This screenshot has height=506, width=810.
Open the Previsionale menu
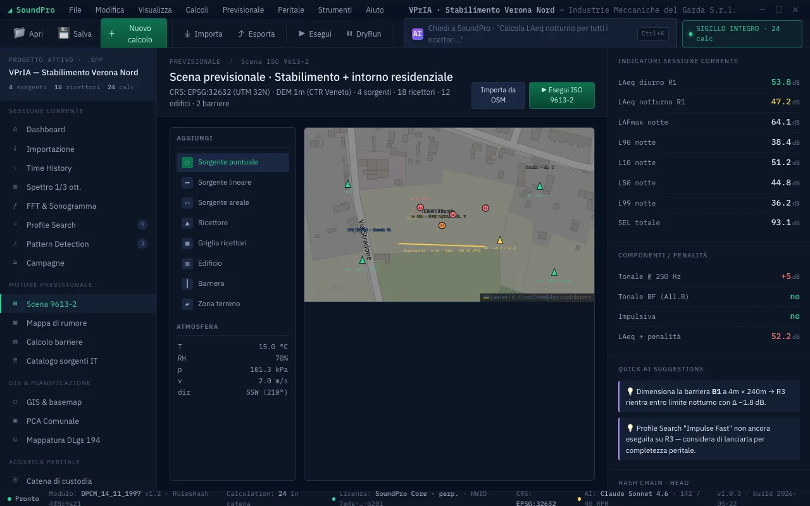tap(244, 10)
